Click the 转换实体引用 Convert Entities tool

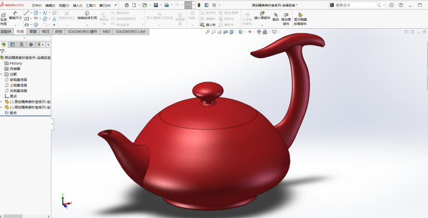tap(87, 16)
